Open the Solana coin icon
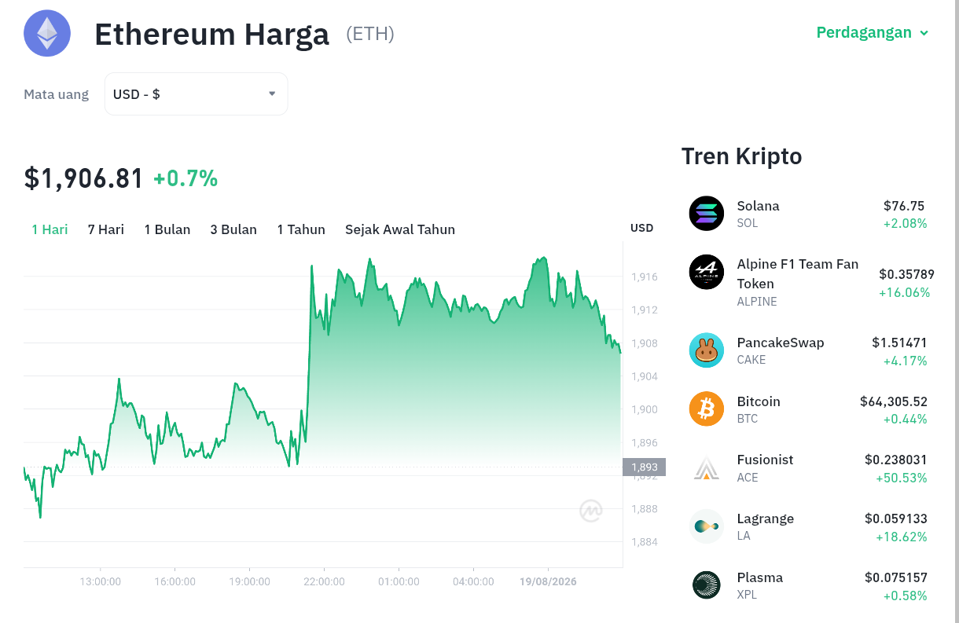Viewport: 959px width, 623px height. coord(707,213)
